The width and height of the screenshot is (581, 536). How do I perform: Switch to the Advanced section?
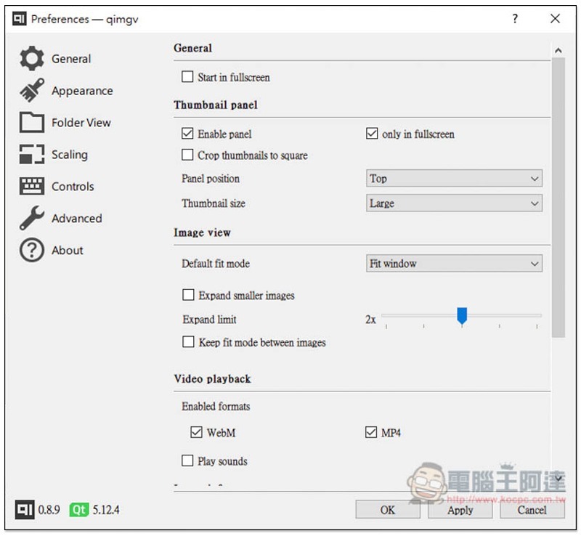(77, 219)
